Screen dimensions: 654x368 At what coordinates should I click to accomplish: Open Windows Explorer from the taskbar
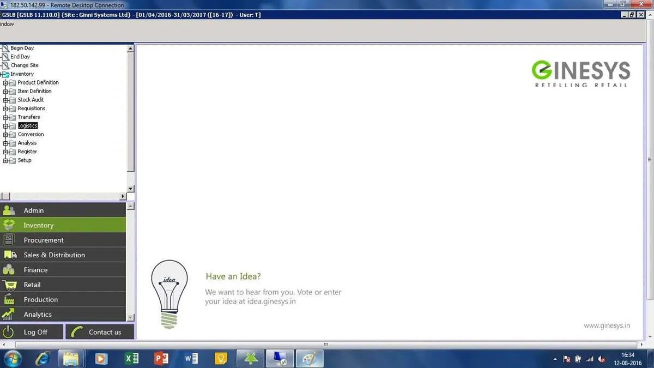tap(71, 359)
